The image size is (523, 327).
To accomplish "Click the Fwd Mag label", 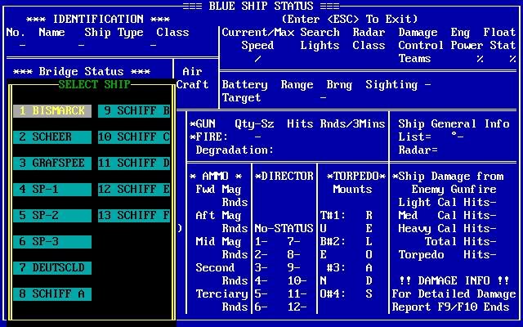I will [218, 190].
